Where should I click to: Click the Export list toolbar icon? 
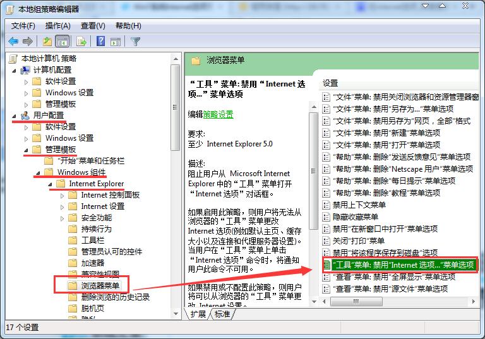81,41
